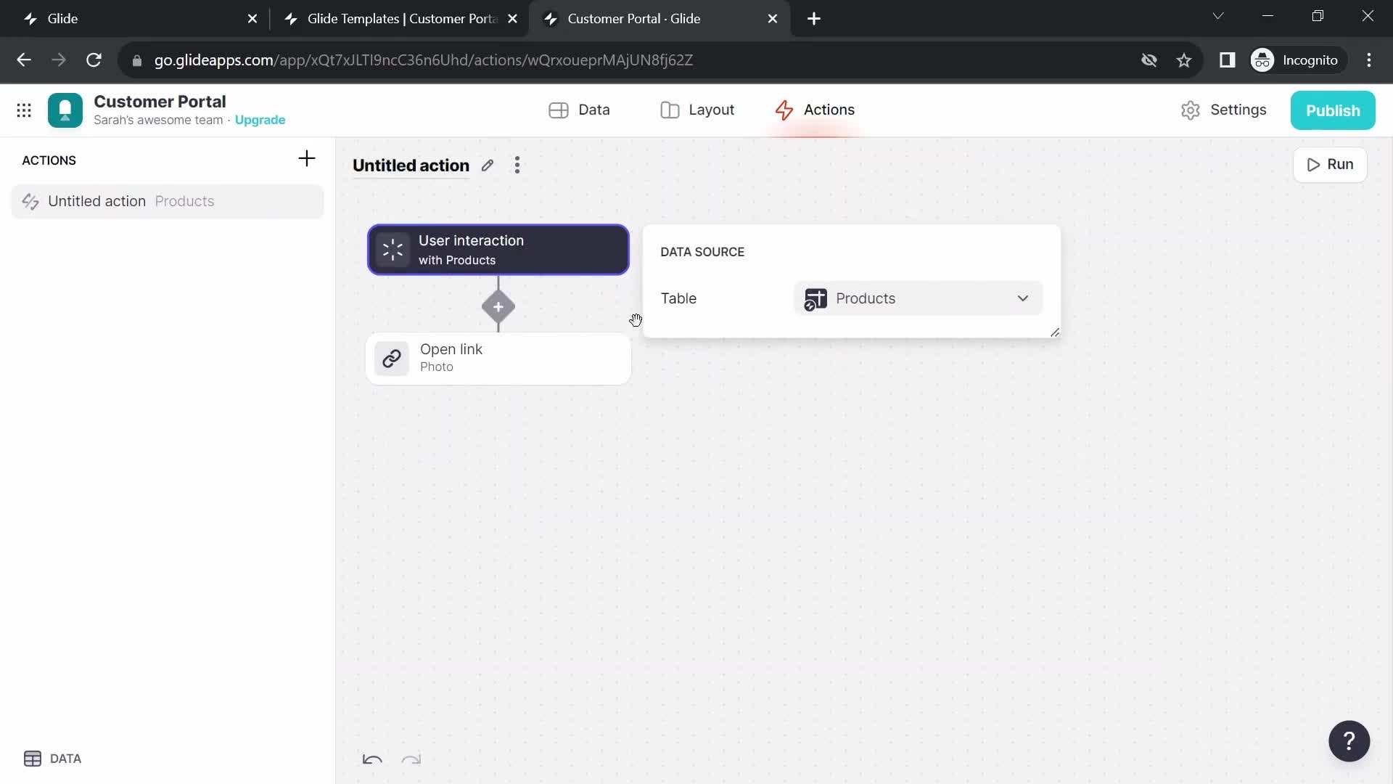
Task: Select the Actions tab in navigation
Action: 815,109
